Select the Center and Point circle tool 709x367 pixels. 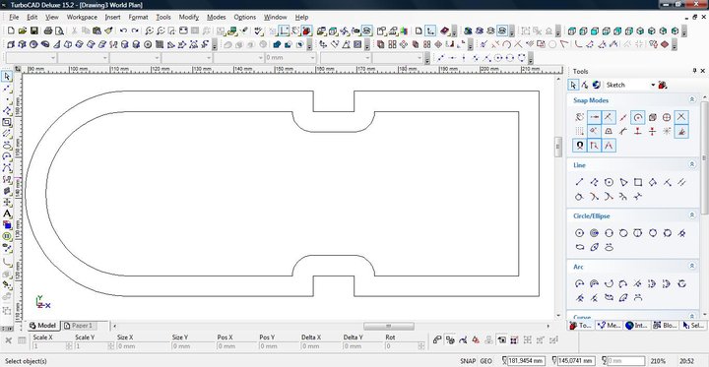(579, 233)
